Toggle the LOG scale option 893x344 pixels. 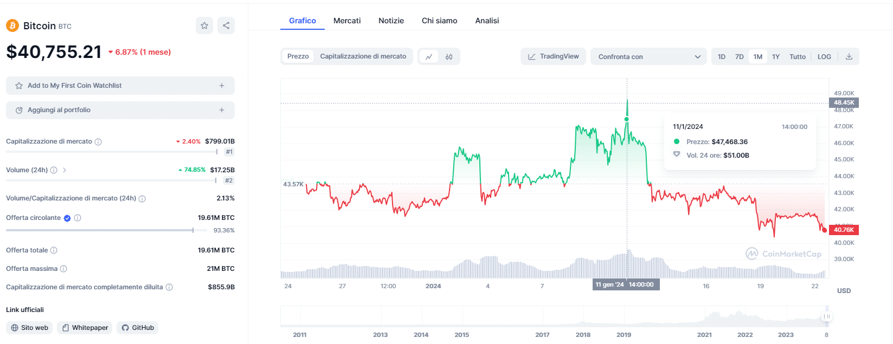coord(824,56)
